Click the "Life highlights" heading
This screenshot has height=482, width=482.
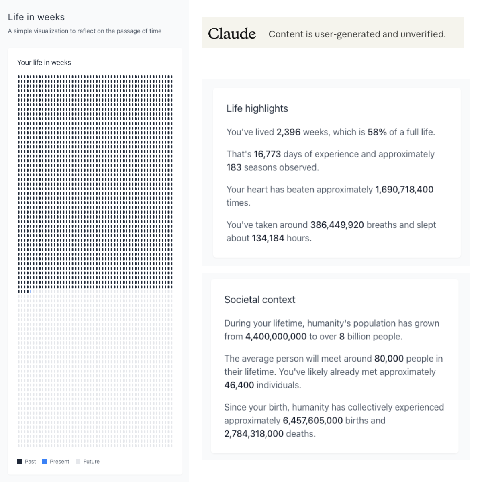pos(257,108)
